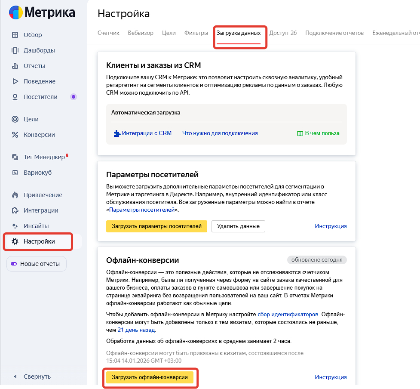Click Загрузить офлайн-конверсии button
This screenshot has height=389, width=420.
[150, 377]
